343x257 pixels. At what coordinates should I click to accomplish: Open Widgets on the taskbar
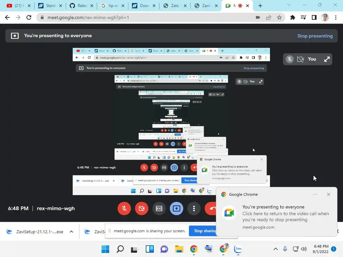(x=150, y=249)
